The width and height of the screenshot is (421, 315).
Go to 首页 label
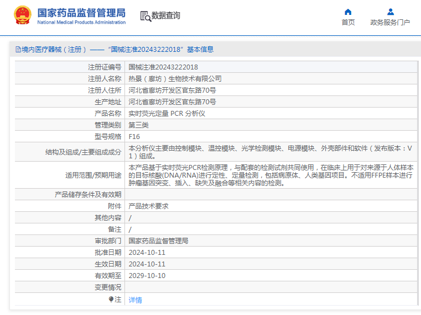click(x=348, y=23)
